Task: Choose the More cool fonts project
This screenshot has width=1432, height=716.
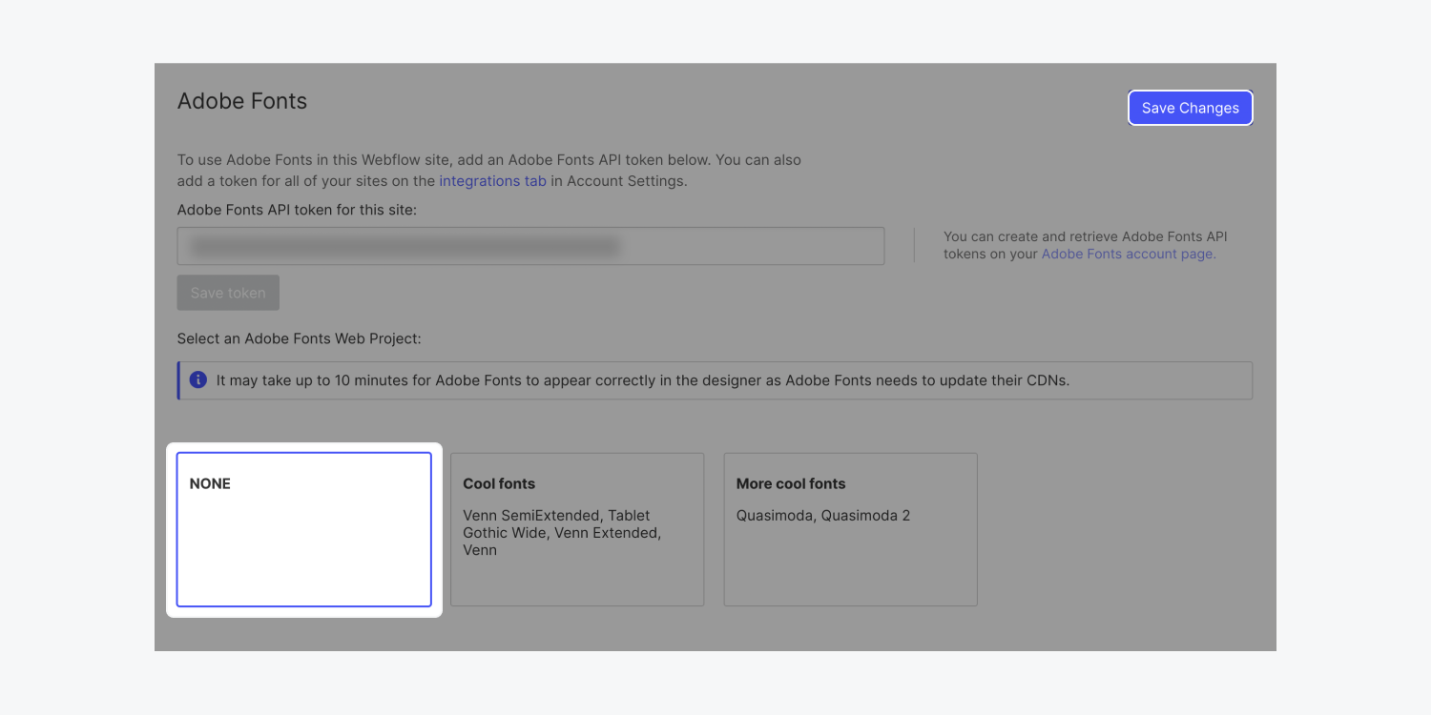Action: coord(851,529)
